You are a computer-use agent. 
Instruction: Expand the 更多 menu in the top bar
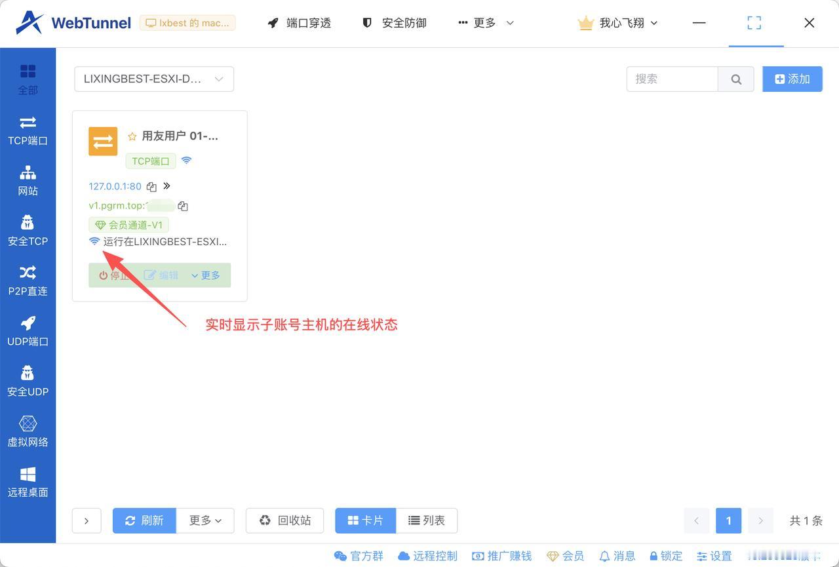tap(486, 23)
